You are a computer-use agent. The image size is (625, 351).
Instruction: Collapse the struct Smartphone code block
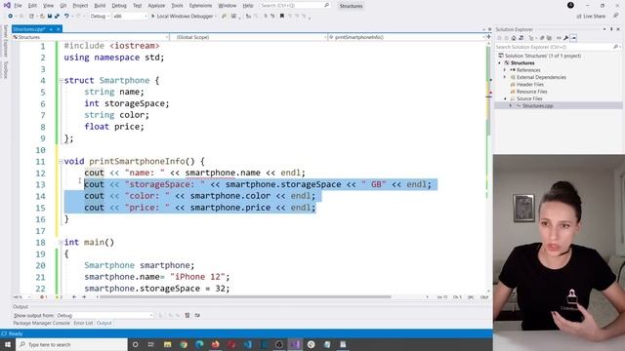61,80
